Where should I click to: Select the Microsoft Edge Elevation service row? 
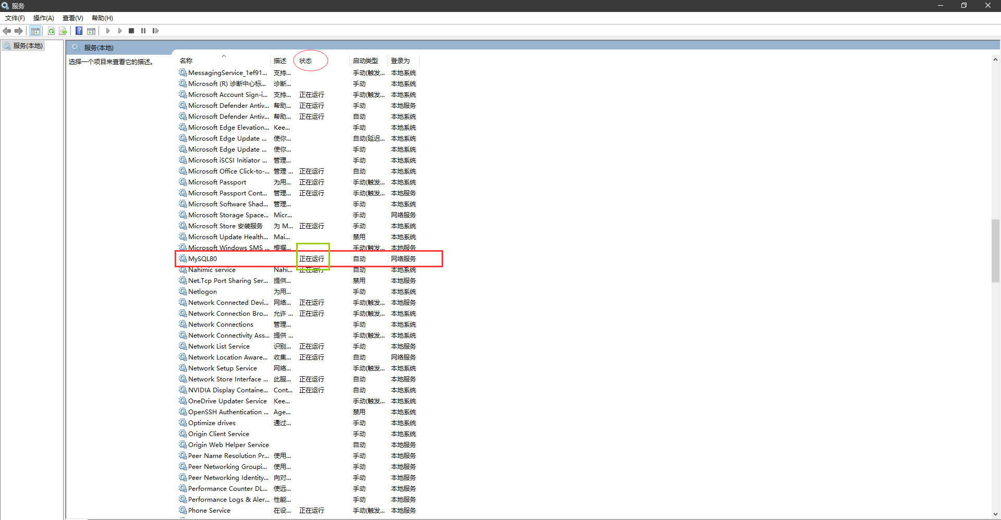pos(298,127)
